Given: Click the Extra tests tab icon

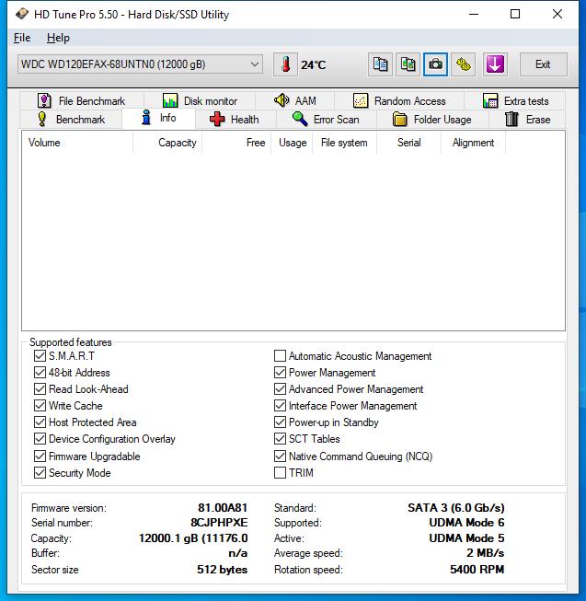Looking at the screenshot, I should point(490,100).
